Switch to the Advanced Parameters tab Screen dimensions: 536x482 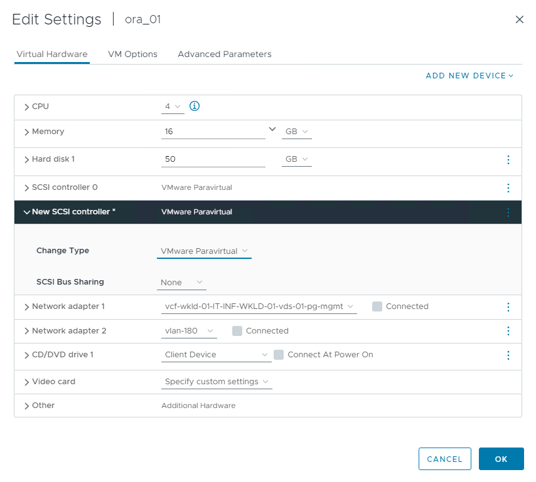point(224,55)
